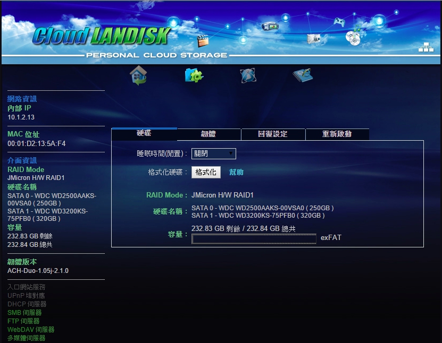This screenshot has height=343, width=442.
Task: Click the network topology icon in the banner
Action: 426,47
